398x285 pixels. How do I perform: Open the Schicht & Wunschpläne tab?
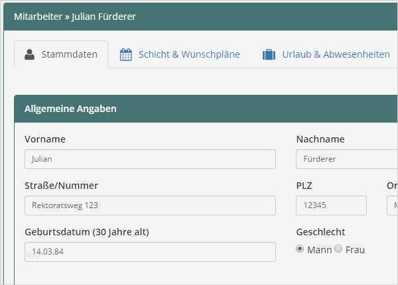[189, 54]
